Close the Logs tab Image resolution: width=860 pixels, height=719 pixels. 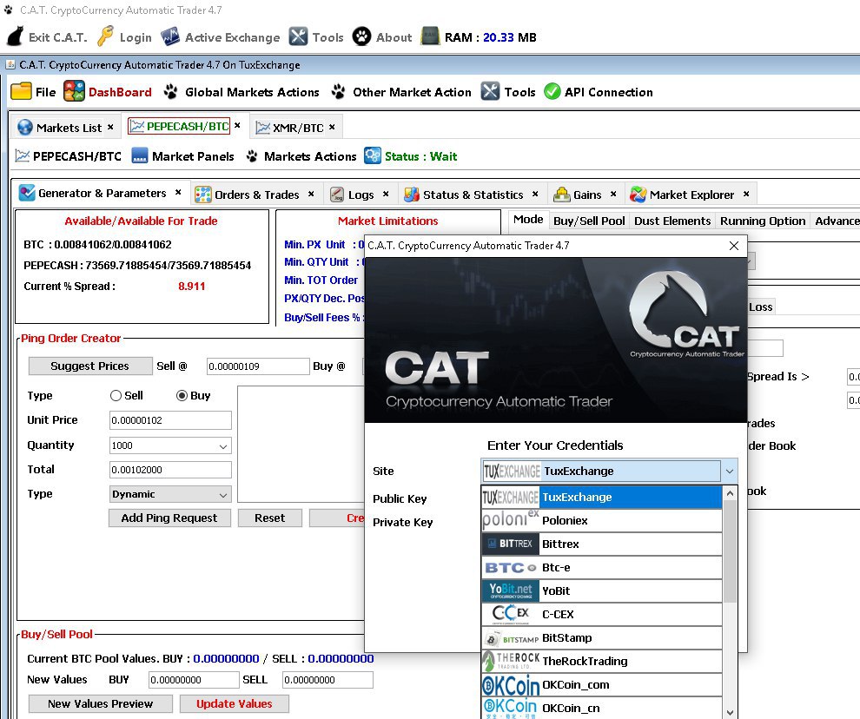coord(386,194)
